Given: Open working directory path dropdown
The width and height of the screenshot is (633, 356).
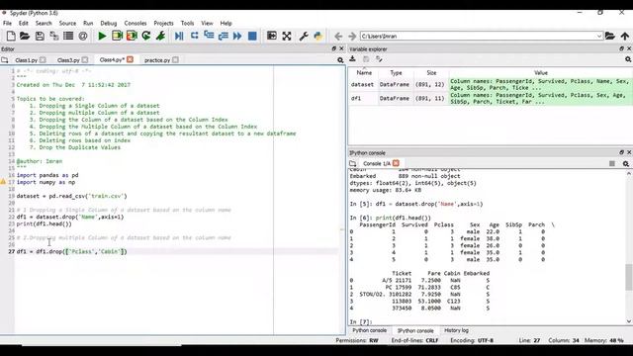Looking at the screenshot, I should click(x=599, y=36).
